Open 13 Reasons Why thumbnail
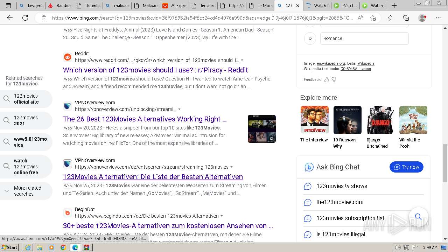This screenshot has width=448, height=252. pos(347,120)
